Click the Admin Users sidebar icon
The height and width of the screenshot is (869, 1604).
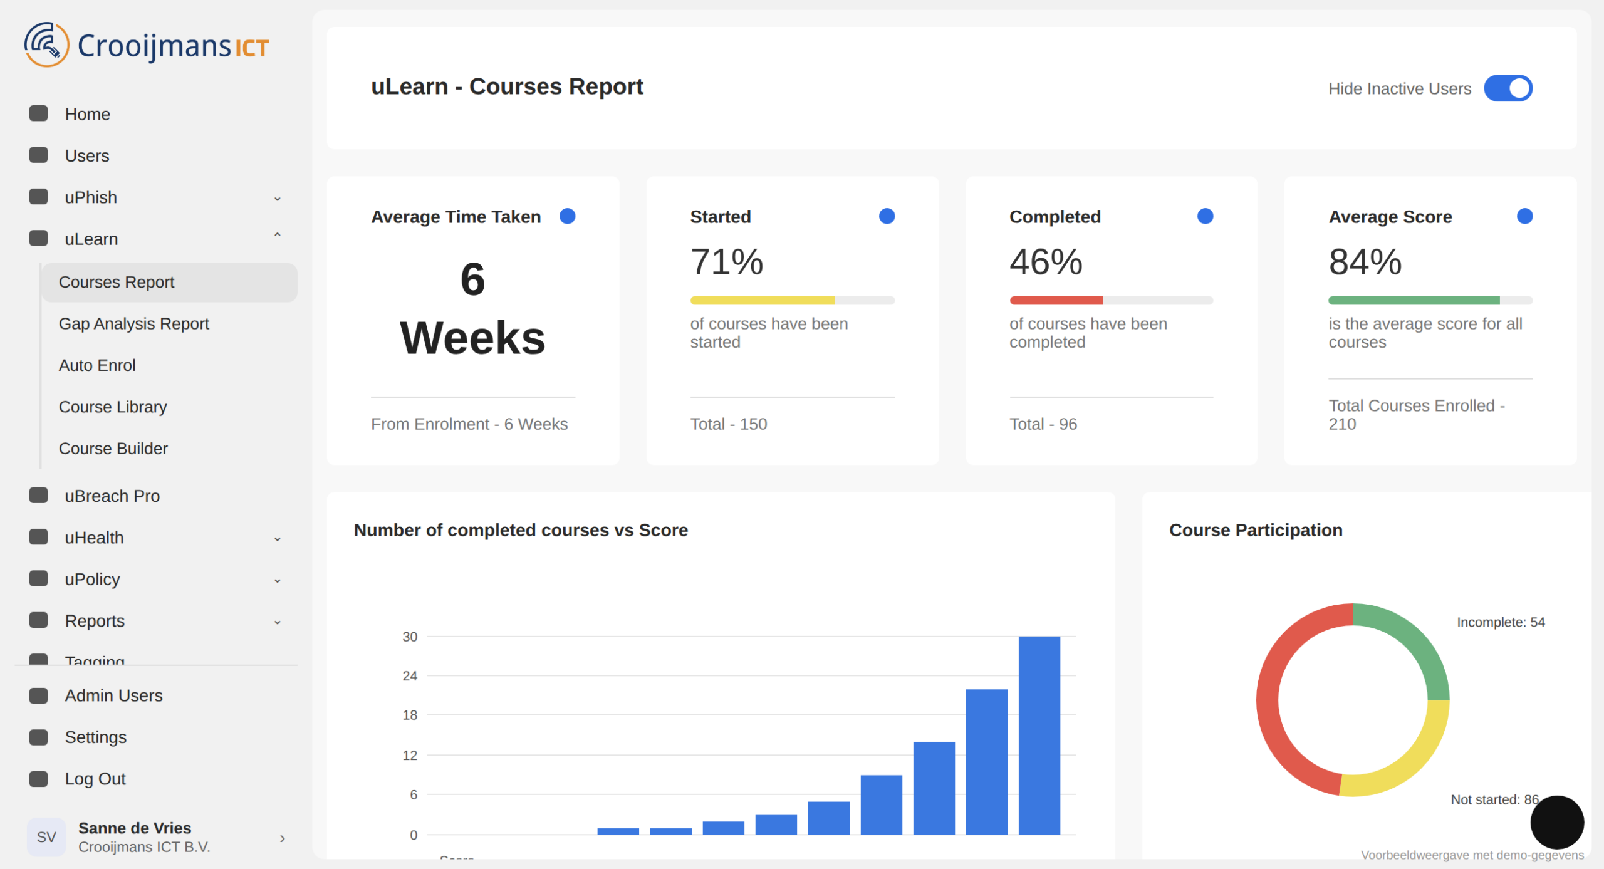39,695
